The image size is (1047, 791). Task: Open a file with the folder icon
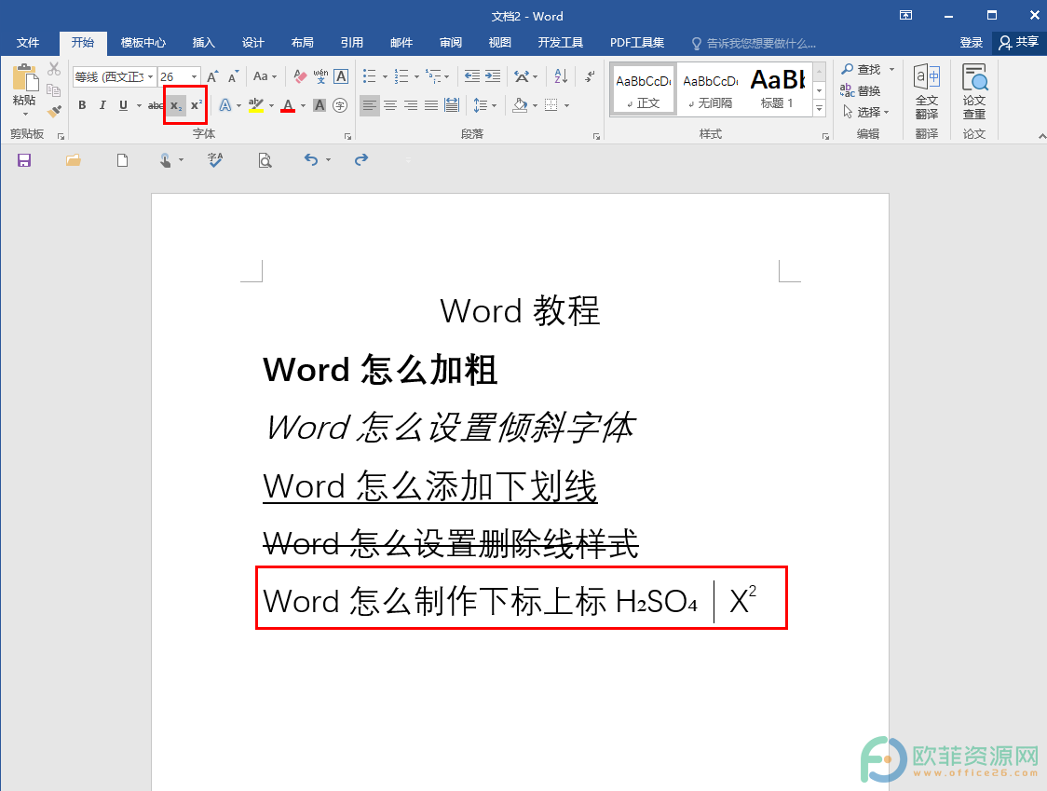point(73,160)
